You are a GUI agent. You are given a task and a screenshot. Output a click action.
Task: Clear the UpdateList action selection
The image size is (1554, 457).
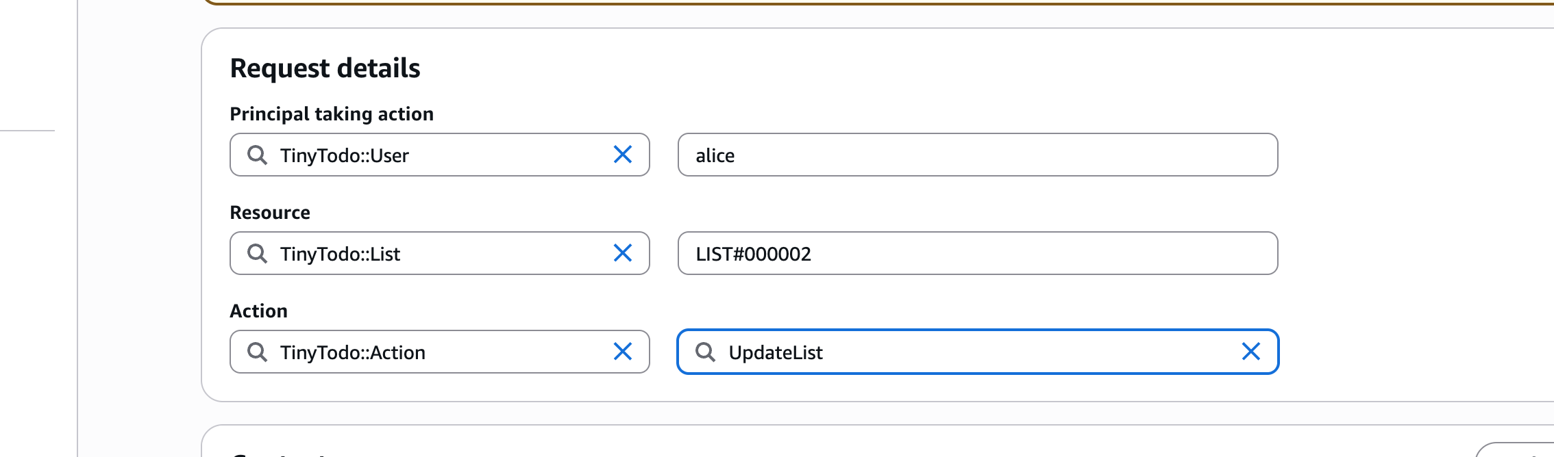pos(1250,352)
